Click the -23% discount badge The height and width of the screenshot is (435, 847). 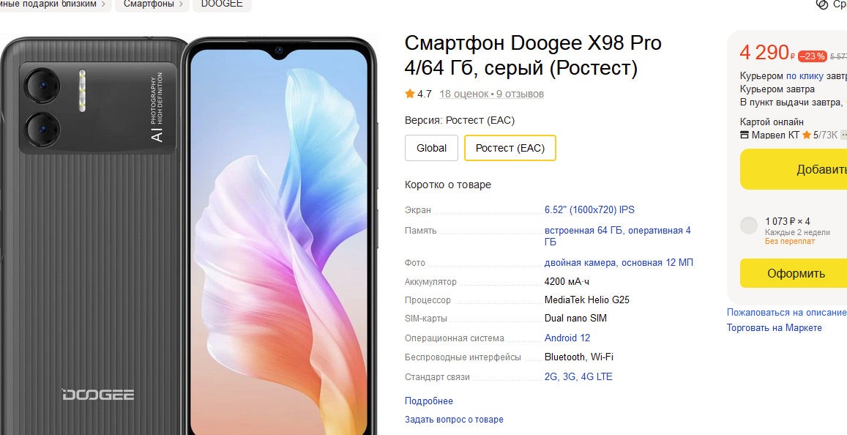(813, 56)
